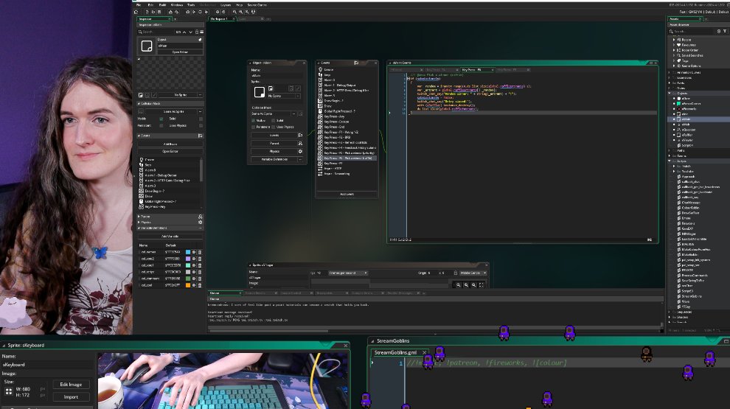The image size is (730, 409).
Task: Click the flag icon beside object Events button
Action: [300, 136]
